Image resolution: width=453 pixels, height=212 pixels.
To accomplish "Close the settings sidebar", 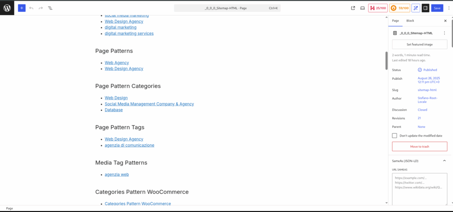I will (x=445, y=21).
